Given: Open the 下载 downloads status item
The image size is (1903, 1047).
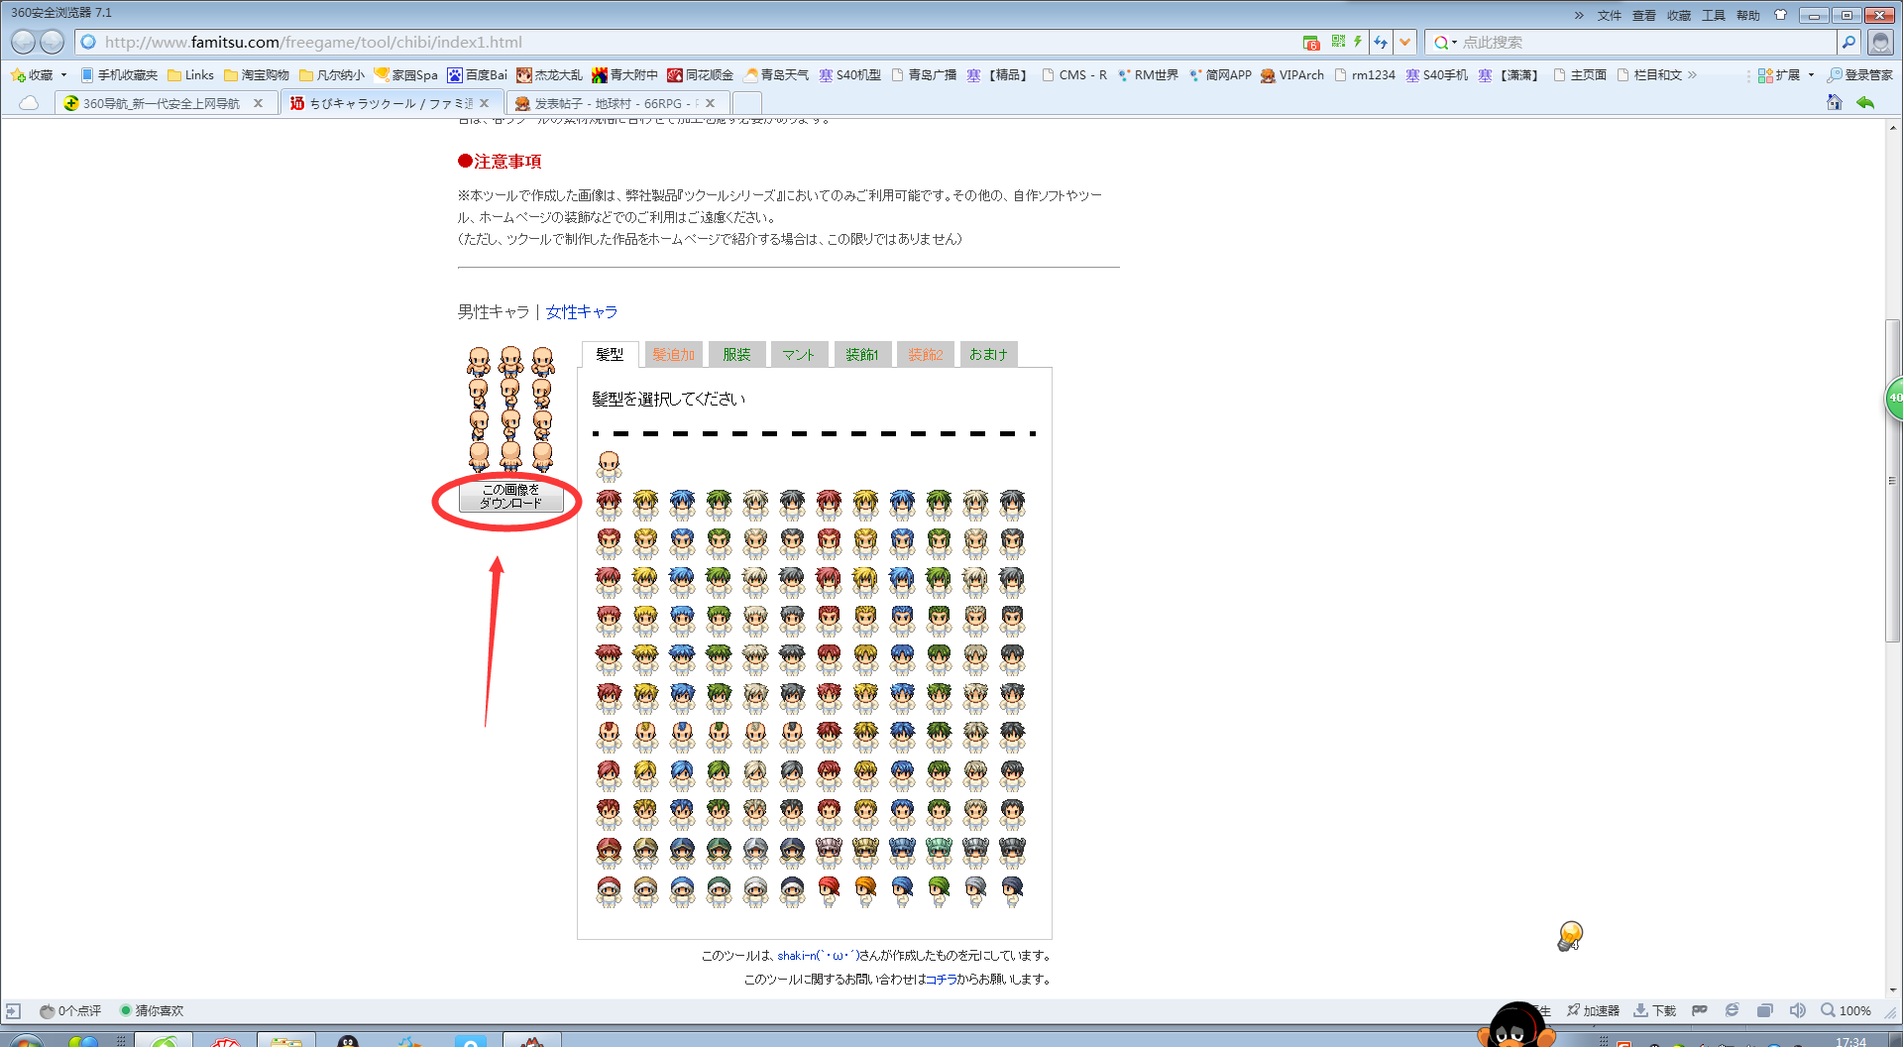Looking at the screenshot, I should pyautogui.click(x=1654, y=1011).
